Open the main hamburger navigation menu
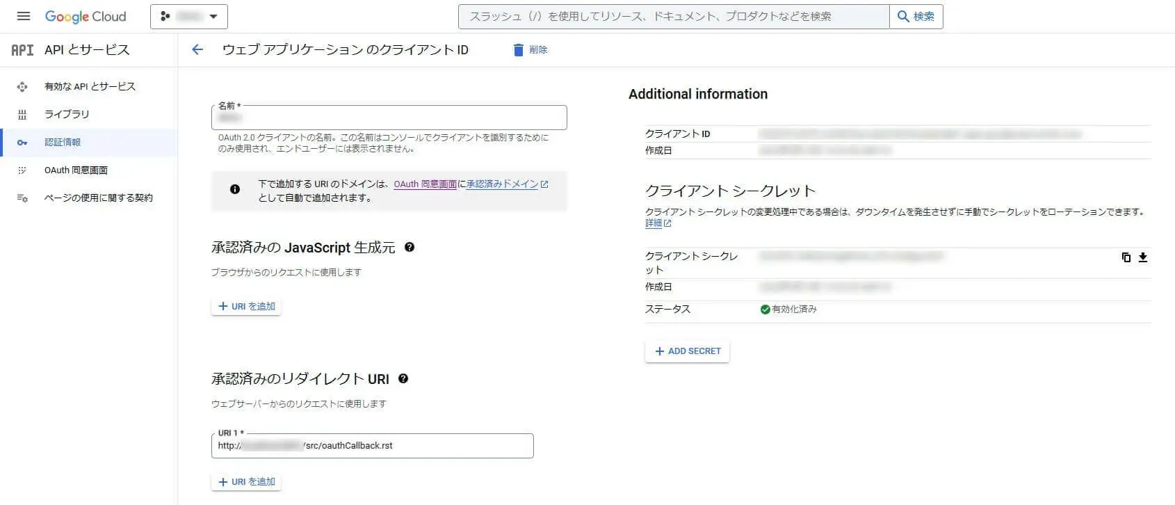 tap(23, 16)
